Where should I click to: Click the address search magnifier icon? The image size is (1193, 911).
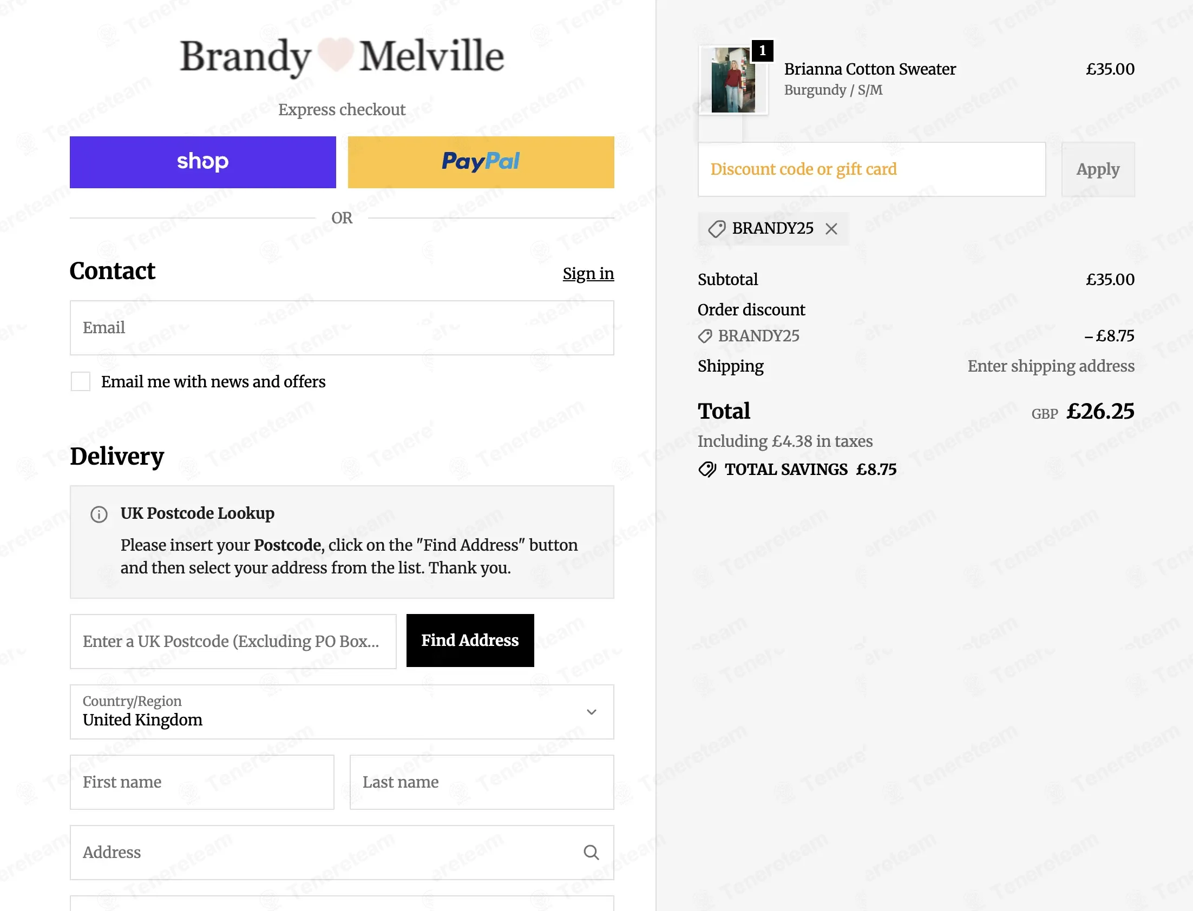[591, 853]
